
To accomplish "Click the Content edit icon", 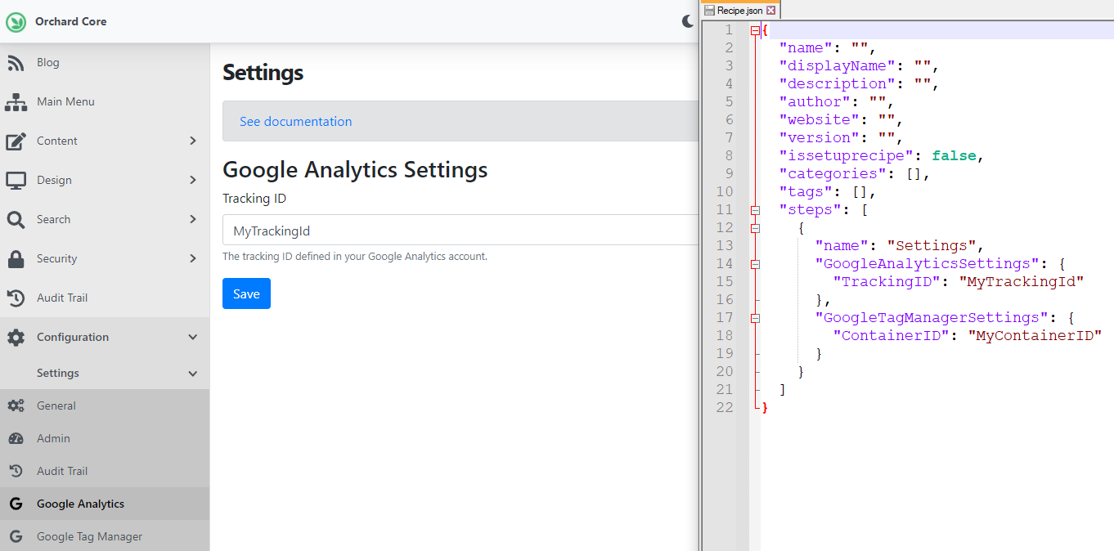I will click(16, 141).
